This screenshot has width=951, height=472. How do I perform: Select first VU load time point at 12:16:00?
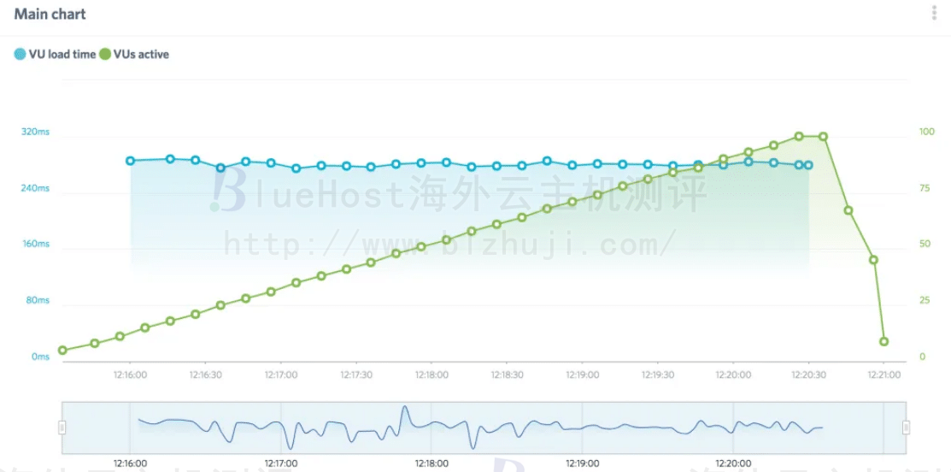coord(130,161)
